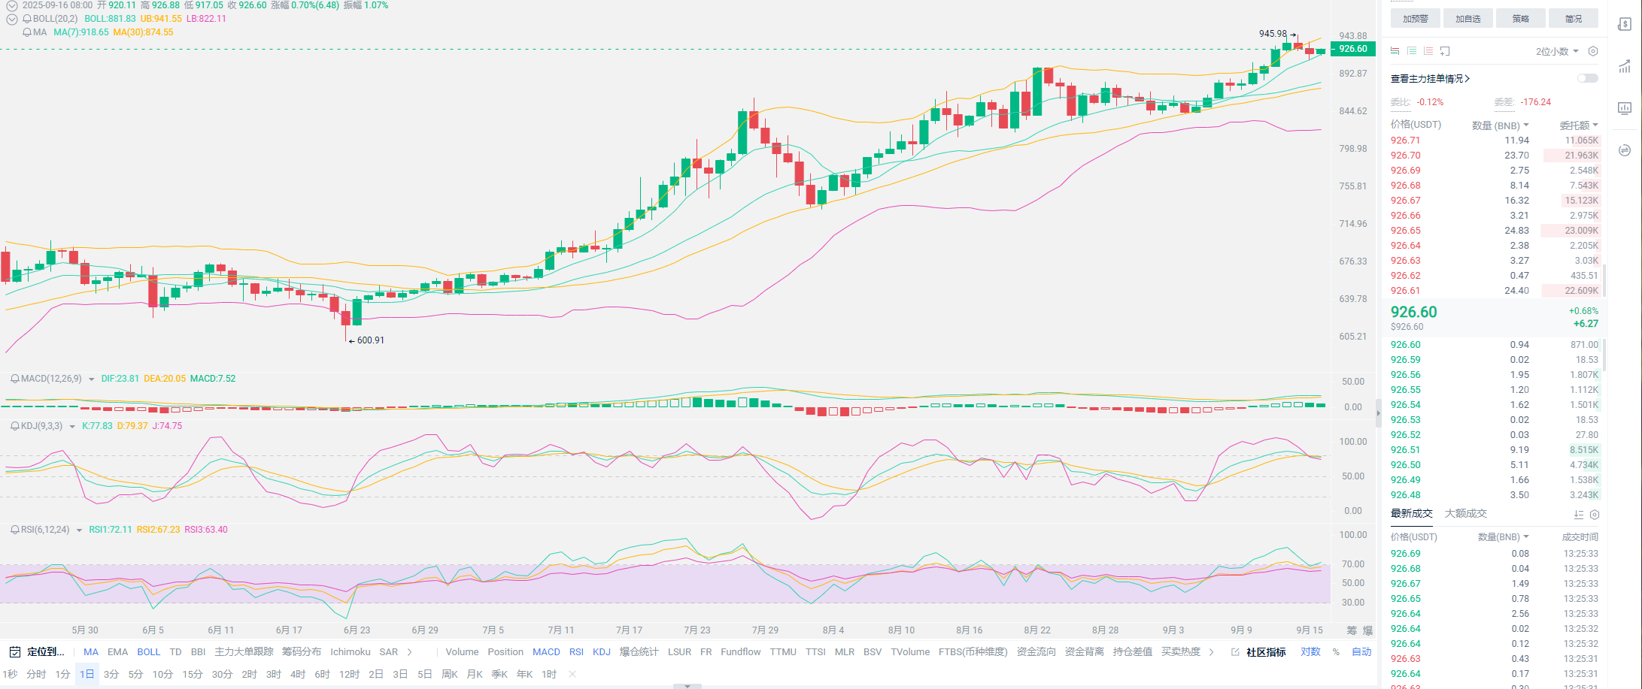This screenshot has width=1642, height=689.
Task: Collapse the BOLL indicator row chevron
Action: pyautogui.click(x=12, y=19)
